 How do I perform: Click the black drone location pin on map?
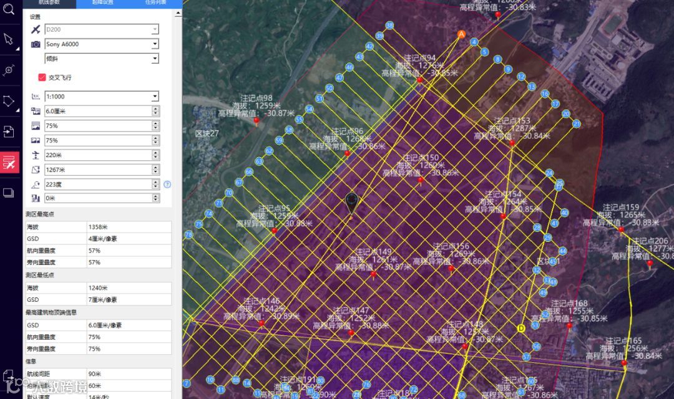[351, 204]
